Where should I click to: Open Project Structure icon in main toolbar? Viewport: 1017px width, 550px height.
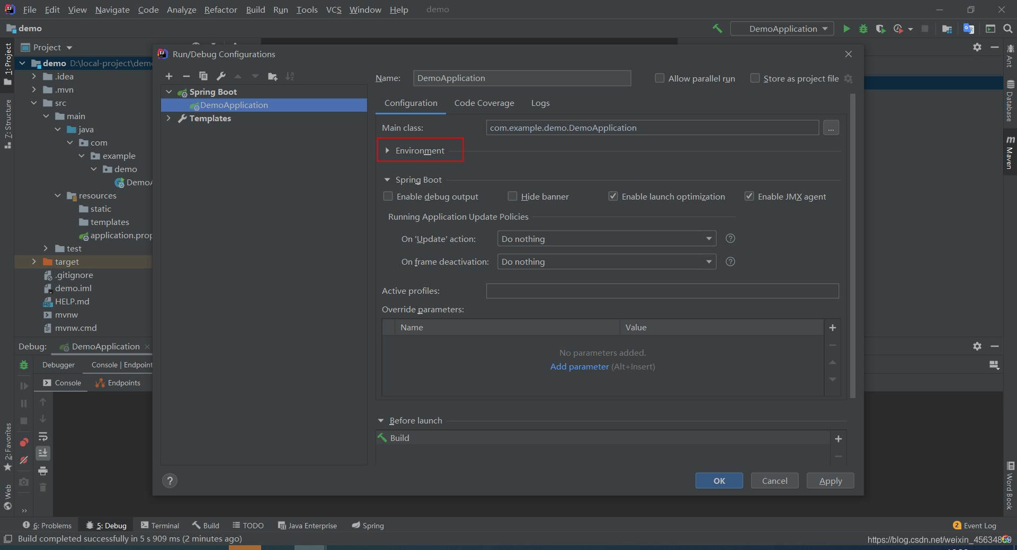[x=947, y=29]
